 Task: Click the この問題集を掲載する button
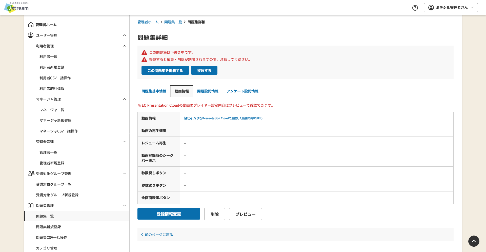(165, 70)
